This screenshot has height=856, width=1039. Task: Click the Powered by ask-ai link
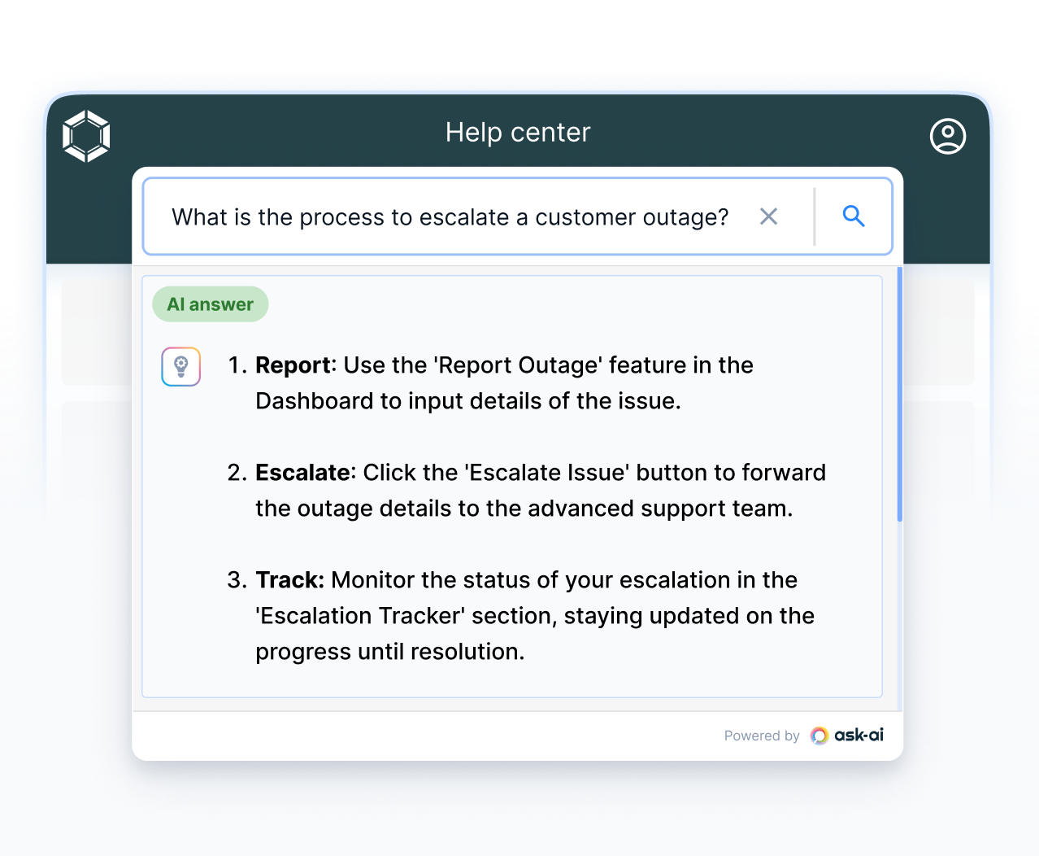[805, 735]
